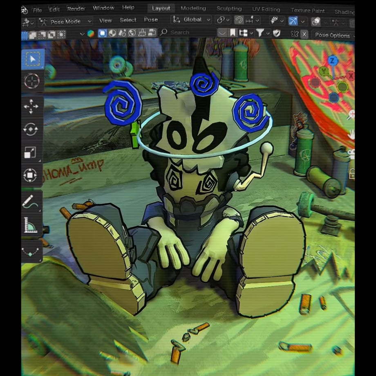Set selection mode to subtract
Image resolution: width=376 pixels, height=376 pixels.
point(42,35)
